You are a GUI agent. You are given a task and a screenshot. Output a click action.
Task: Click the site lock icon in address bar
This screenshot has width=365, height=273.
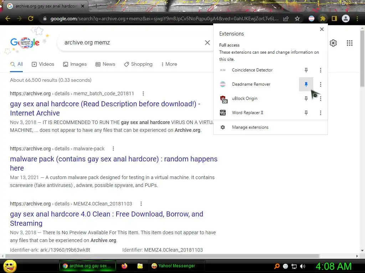(x=45, y=18)
